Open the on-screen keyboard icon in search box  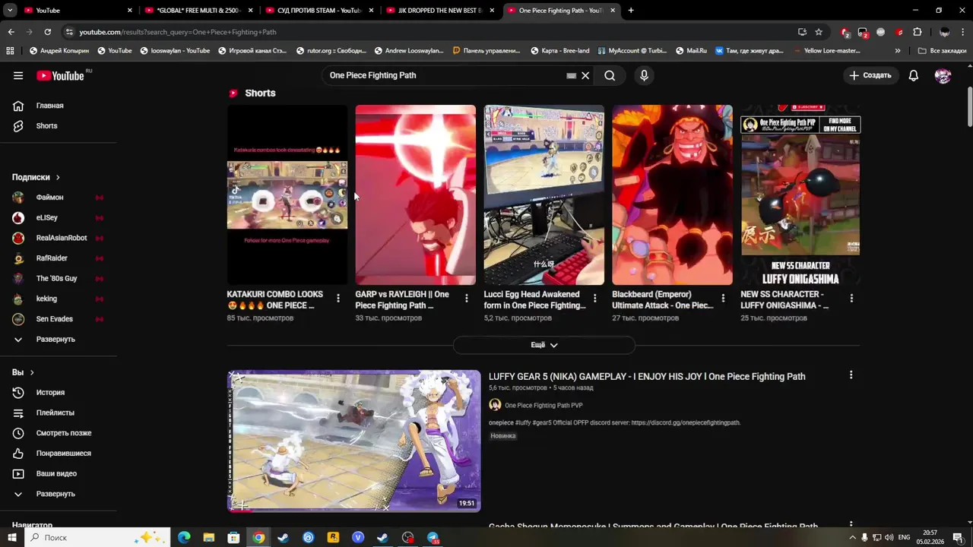pos(572,76)
